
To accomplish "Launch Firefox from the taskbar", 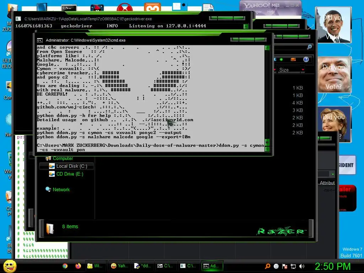I will (x=78, y=266).
